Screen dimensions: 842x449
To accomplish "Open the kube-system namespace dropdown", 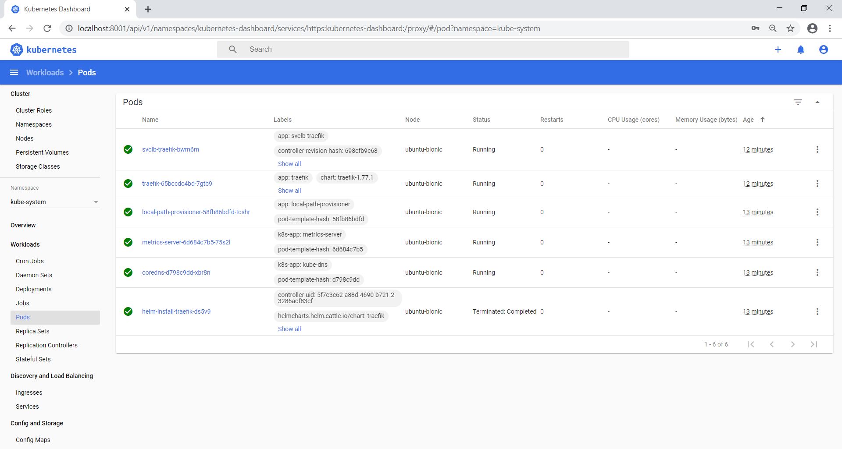I will pyautogui.click(x=55, y=202).
